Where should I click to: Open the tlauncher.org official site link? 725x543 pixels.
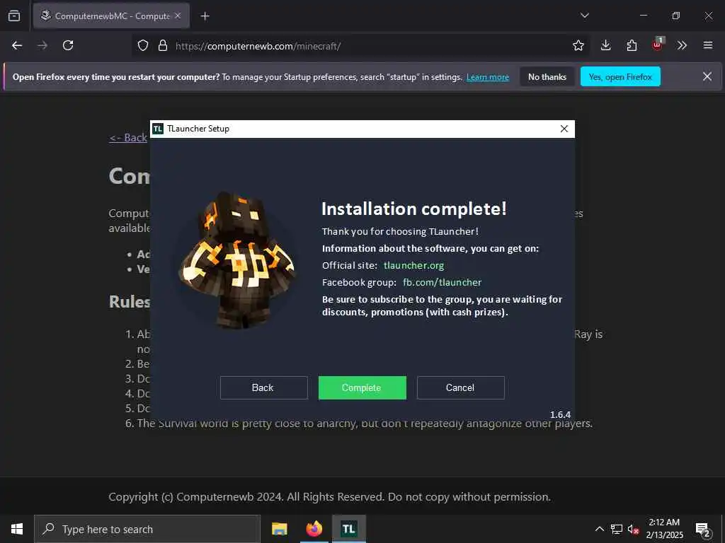(413, 266)
